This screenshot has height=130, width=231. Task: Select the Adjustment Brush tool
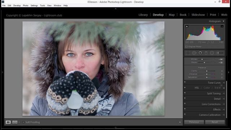tap(220, 53)
